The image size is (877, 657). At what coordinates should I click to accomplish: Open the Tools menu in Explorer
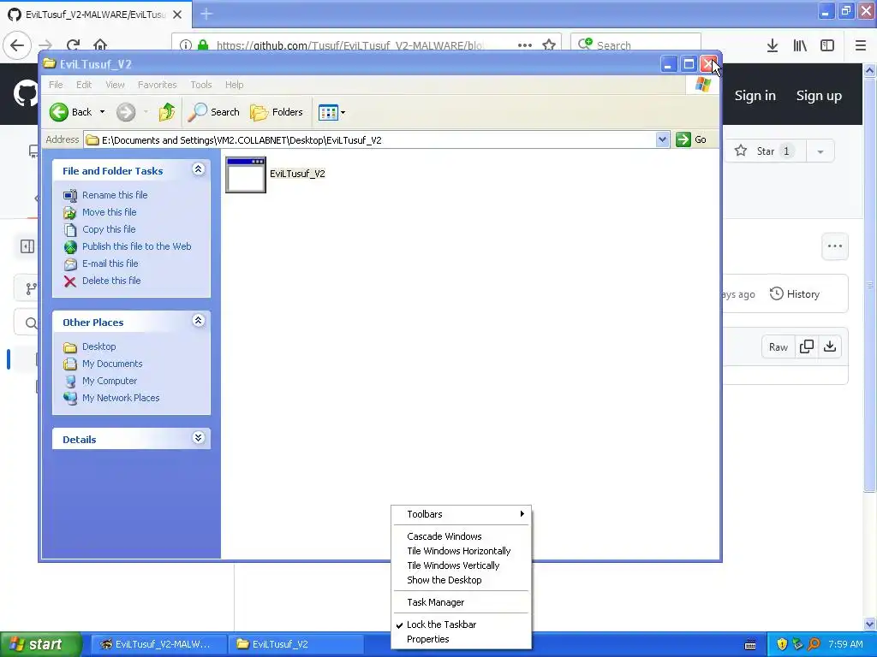pos(200,85)
